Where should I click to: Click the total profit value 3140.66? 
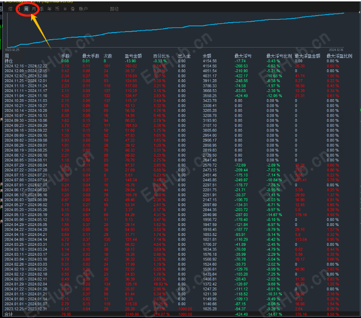(x=132, y=314)
